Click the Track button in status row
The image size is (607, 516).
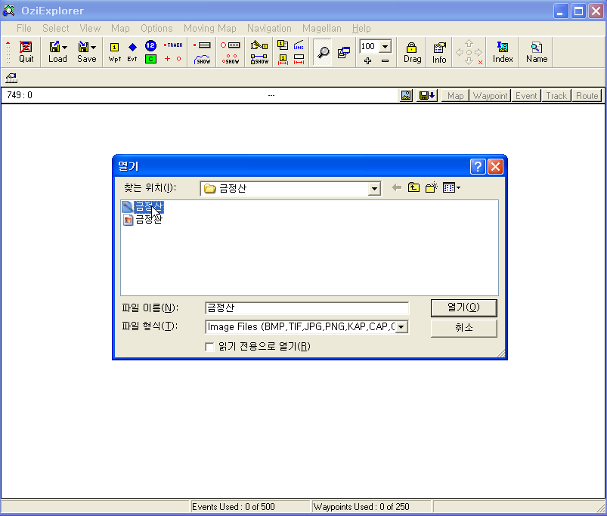click(x=556, y=95)
